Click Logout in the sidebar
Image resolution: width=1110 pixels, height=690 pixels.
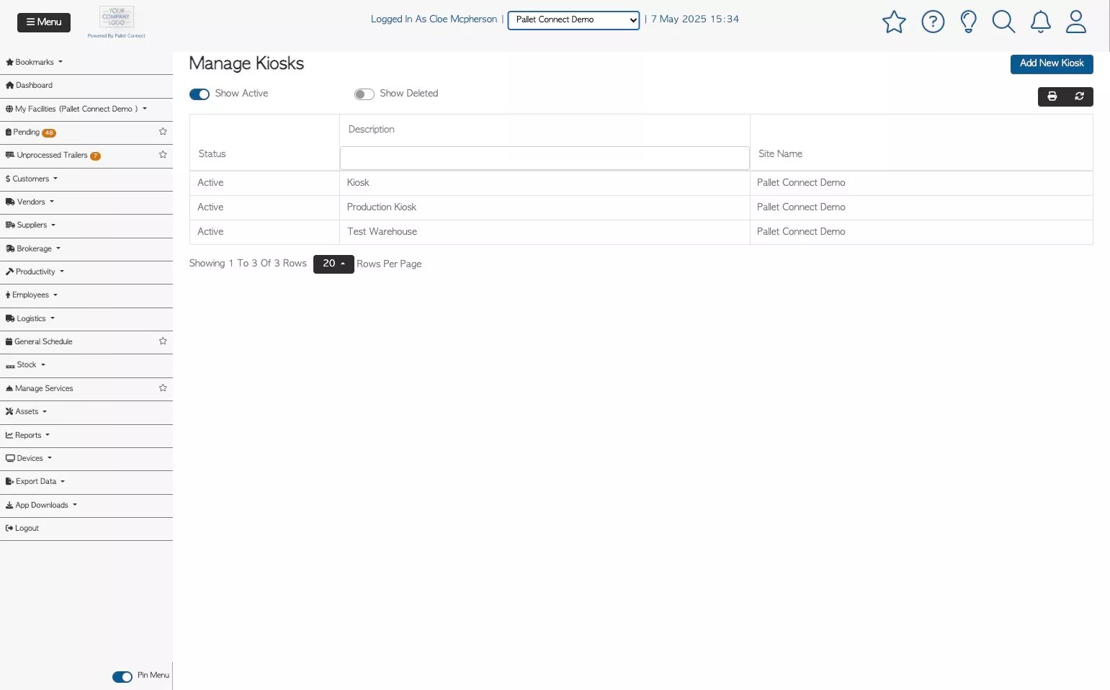pyautogui.click(x=26, y=528)
